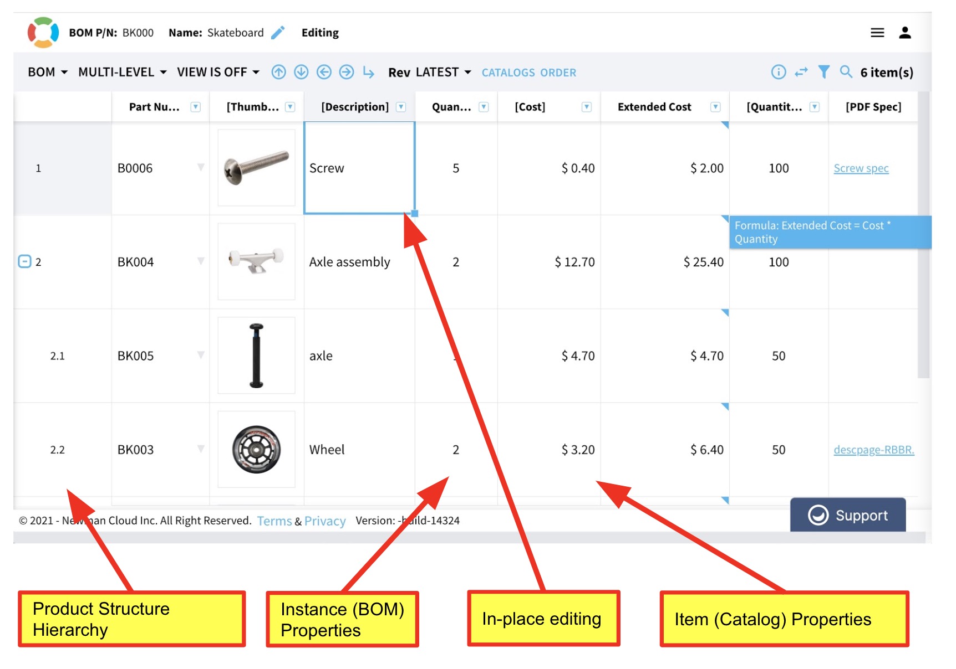Open the BOM menu

click(x=47, y=73)
